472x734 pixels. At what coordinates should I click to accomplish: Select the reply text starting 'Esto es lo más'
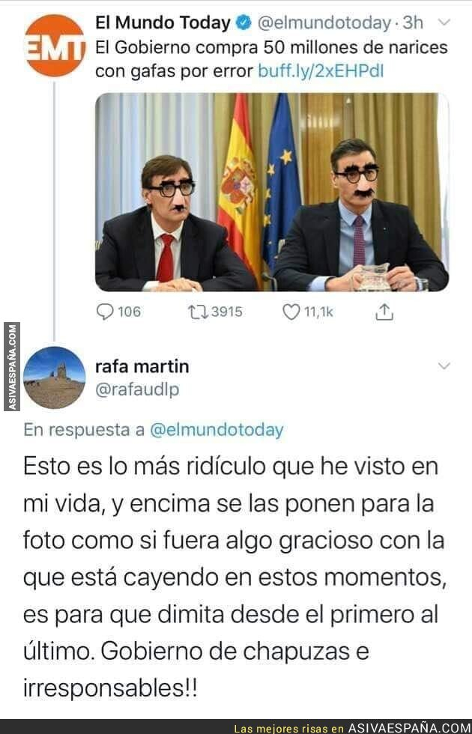pyautogui.click(x=235, y=577)
